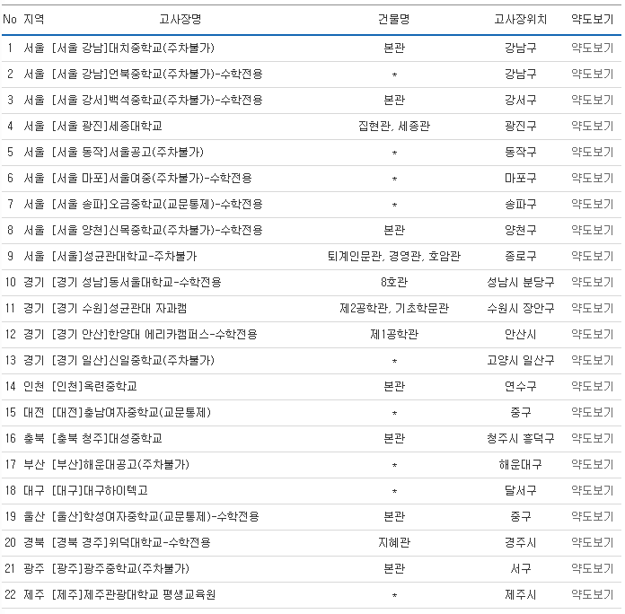Click the 건물명 column header
The width and height of the screenshot is (625, 614).
(x=394, y=19)
